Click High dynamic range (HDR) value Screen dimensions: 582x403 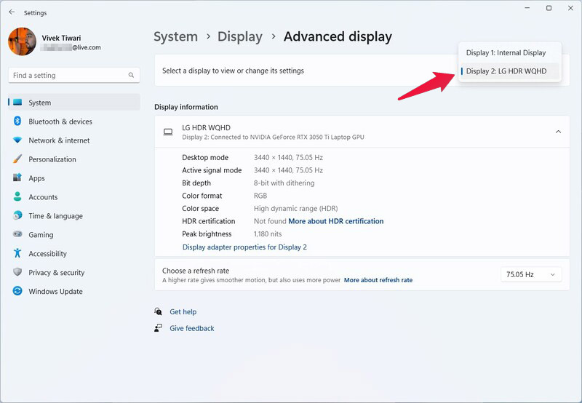click(296, 209)
